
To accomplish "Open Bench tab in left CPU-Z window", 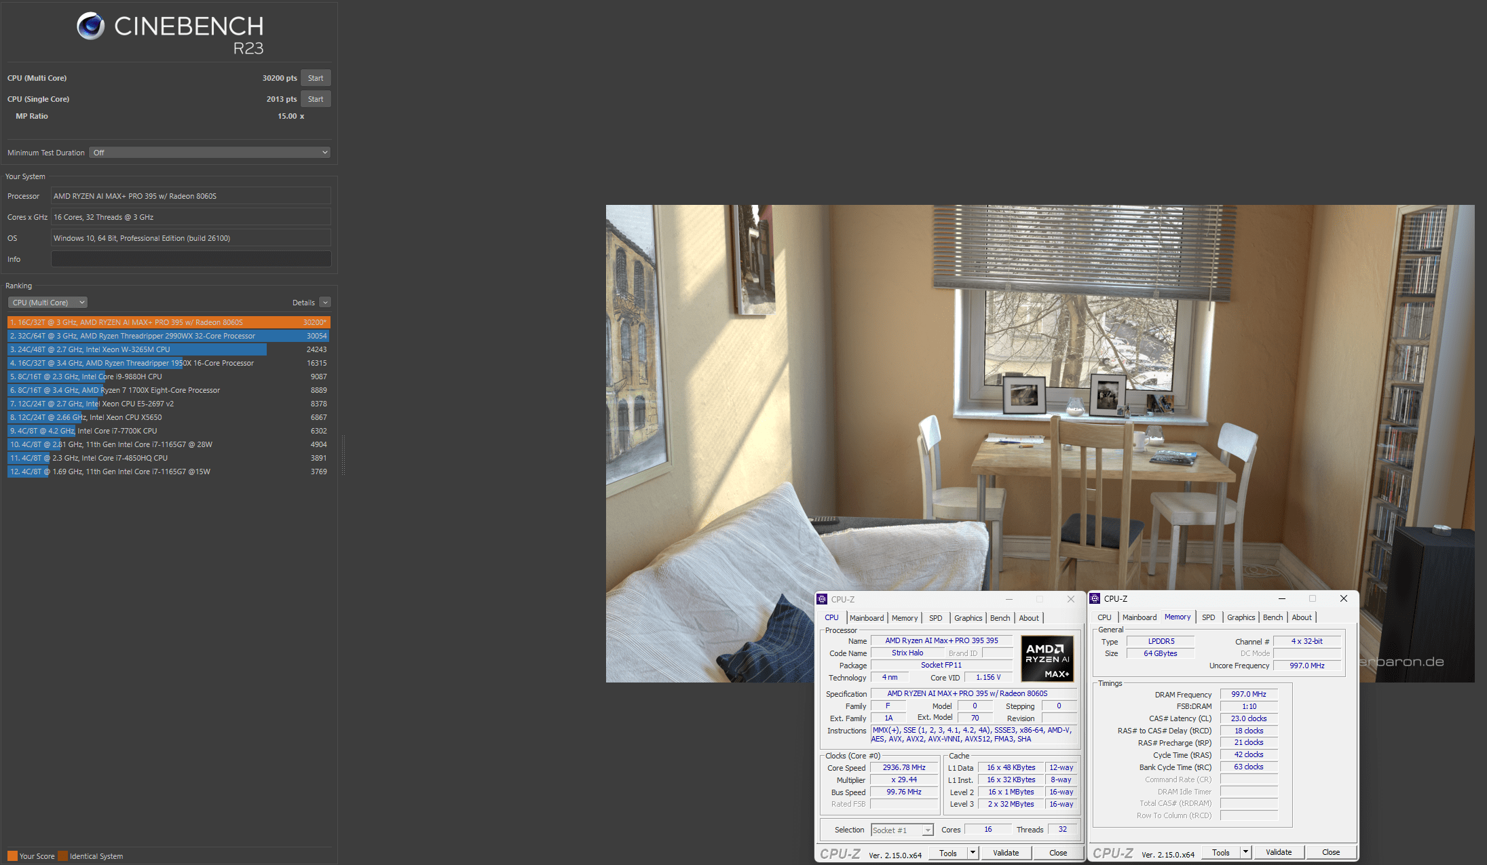I will 1000,618.
